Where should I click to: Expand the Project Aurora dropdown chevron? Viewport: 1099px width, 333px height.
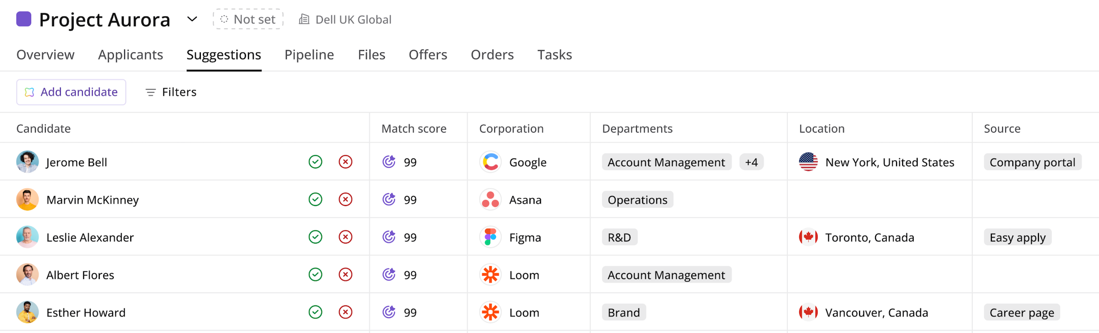[x=192, y=19]
